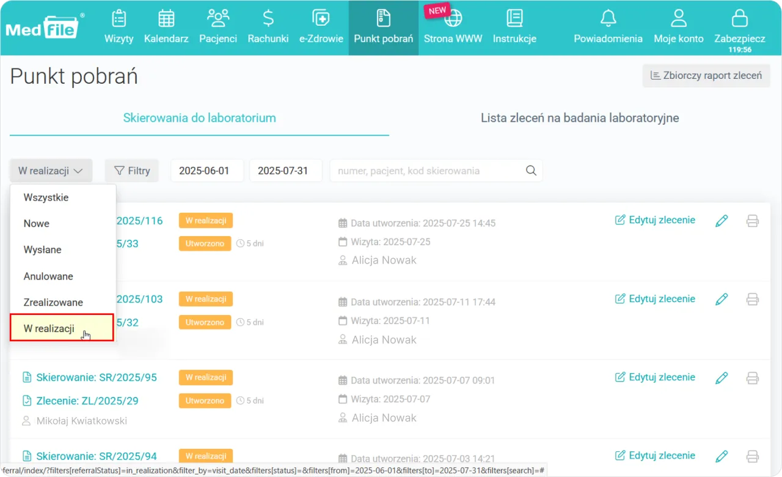The image size is (782, 477).
Task: Select Skierowania do laboratorium tab
Action: [199, 118]
